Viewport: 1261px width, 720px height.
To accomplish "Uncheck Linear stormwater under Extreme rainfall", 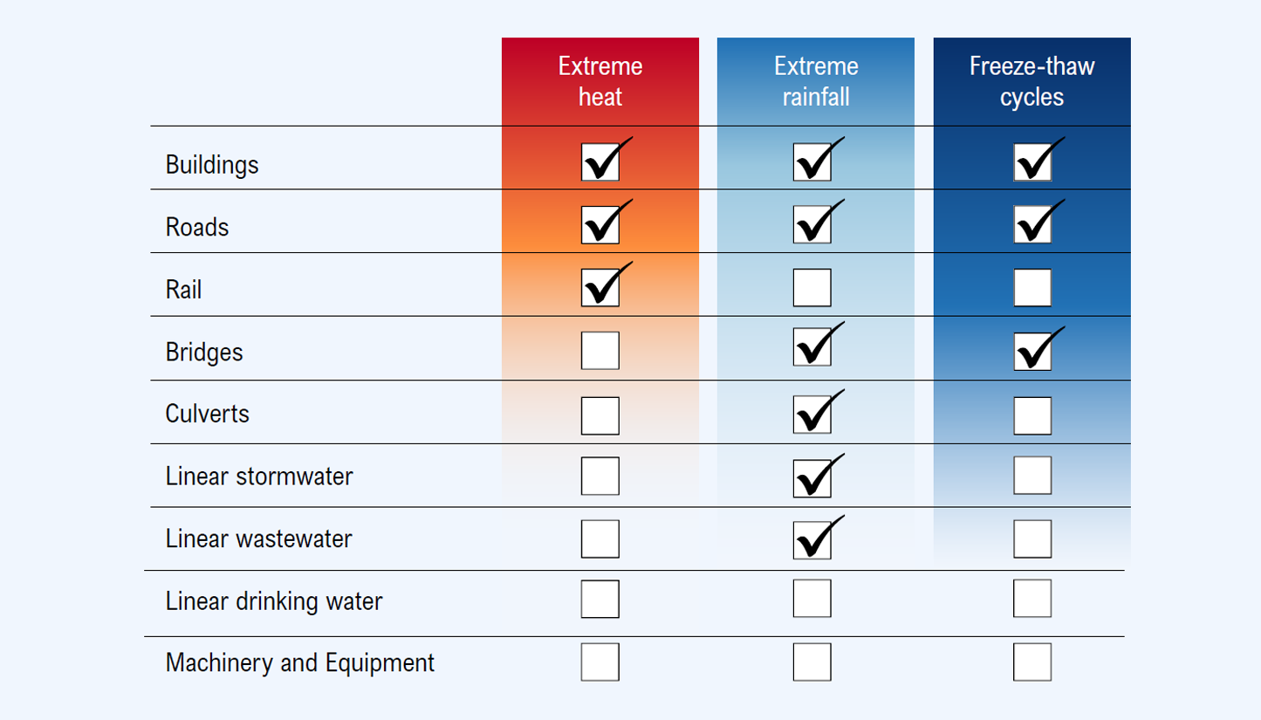I will pos(812,477).
